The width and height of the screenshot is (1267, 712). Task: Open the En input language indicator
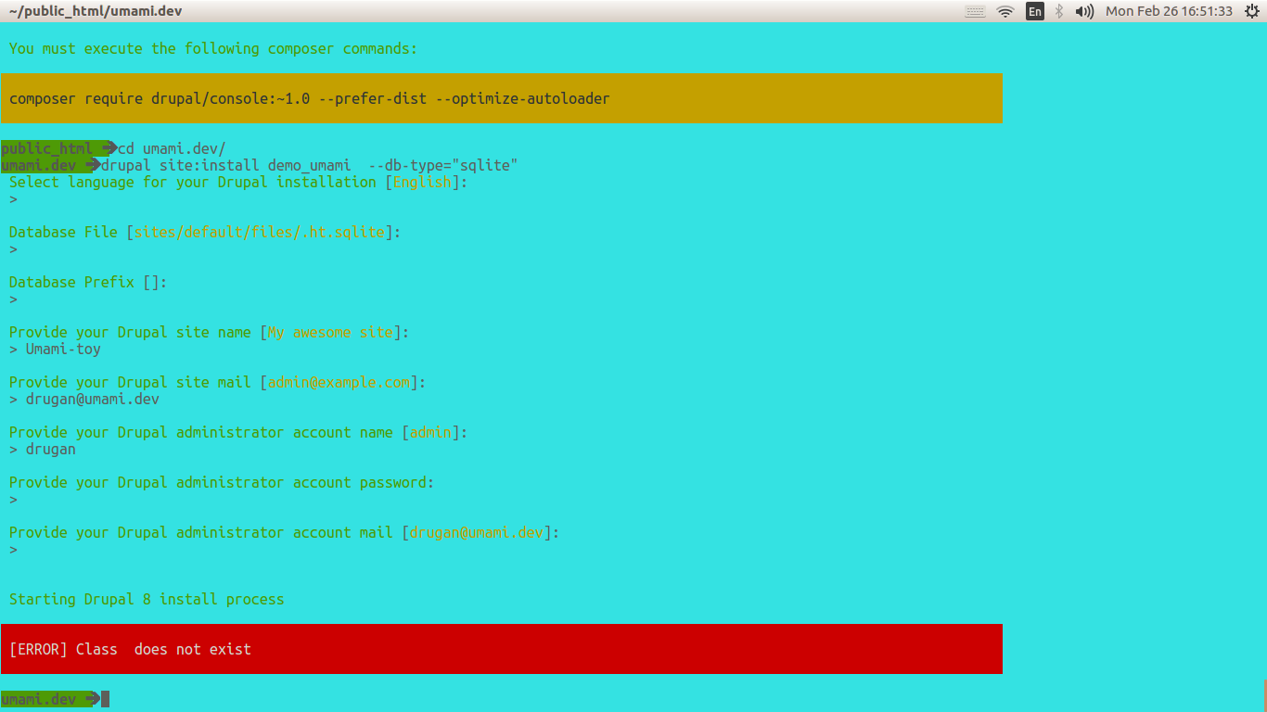tap(1035, 11)
